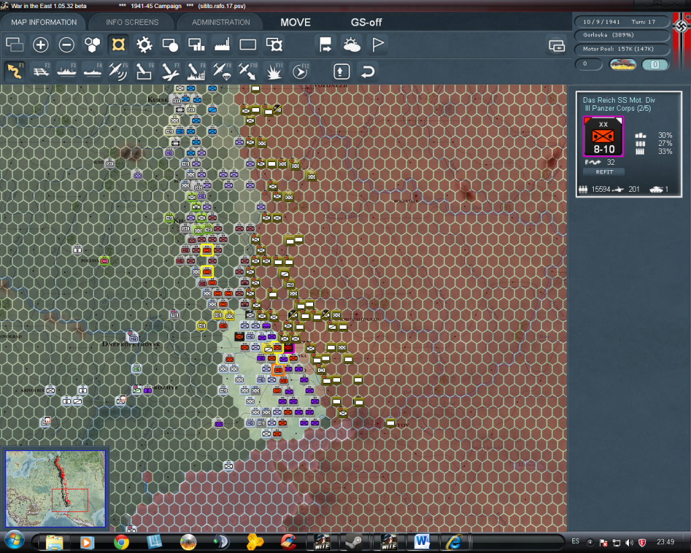Open Steam from the taskbar
This screenshot has width=691, height=553.
pyautogui.click(x=354, y=542)
